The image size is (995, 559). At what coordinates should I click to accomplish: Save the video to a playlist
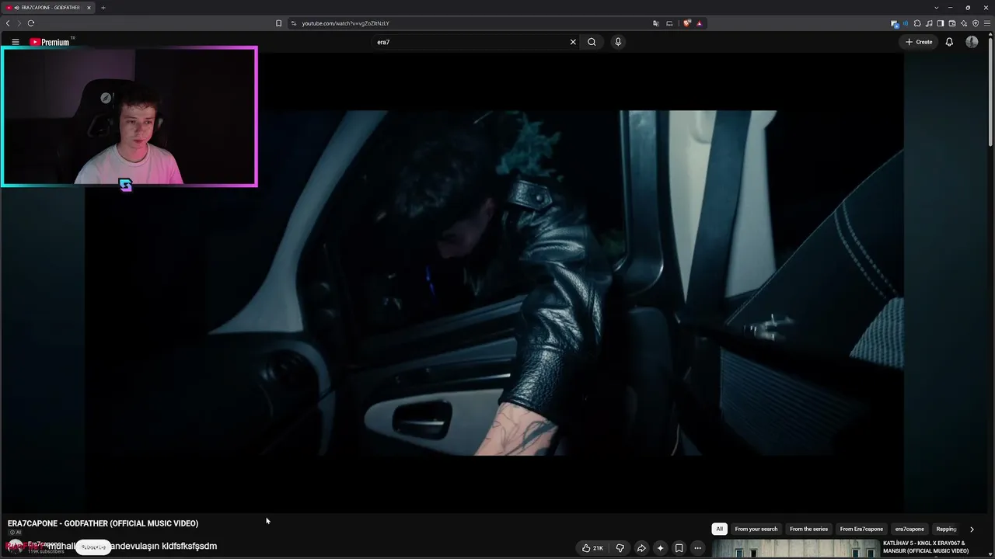pyautogui.click(x=679, y=548)
